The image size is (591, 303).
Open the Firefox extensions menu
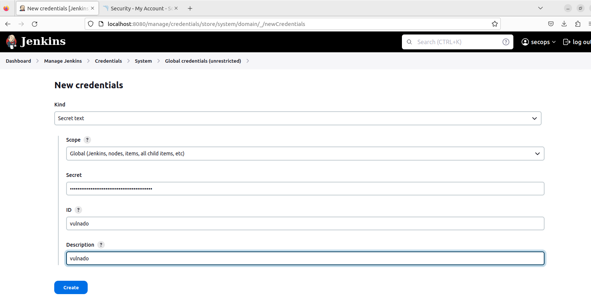(x=578, y=24)
